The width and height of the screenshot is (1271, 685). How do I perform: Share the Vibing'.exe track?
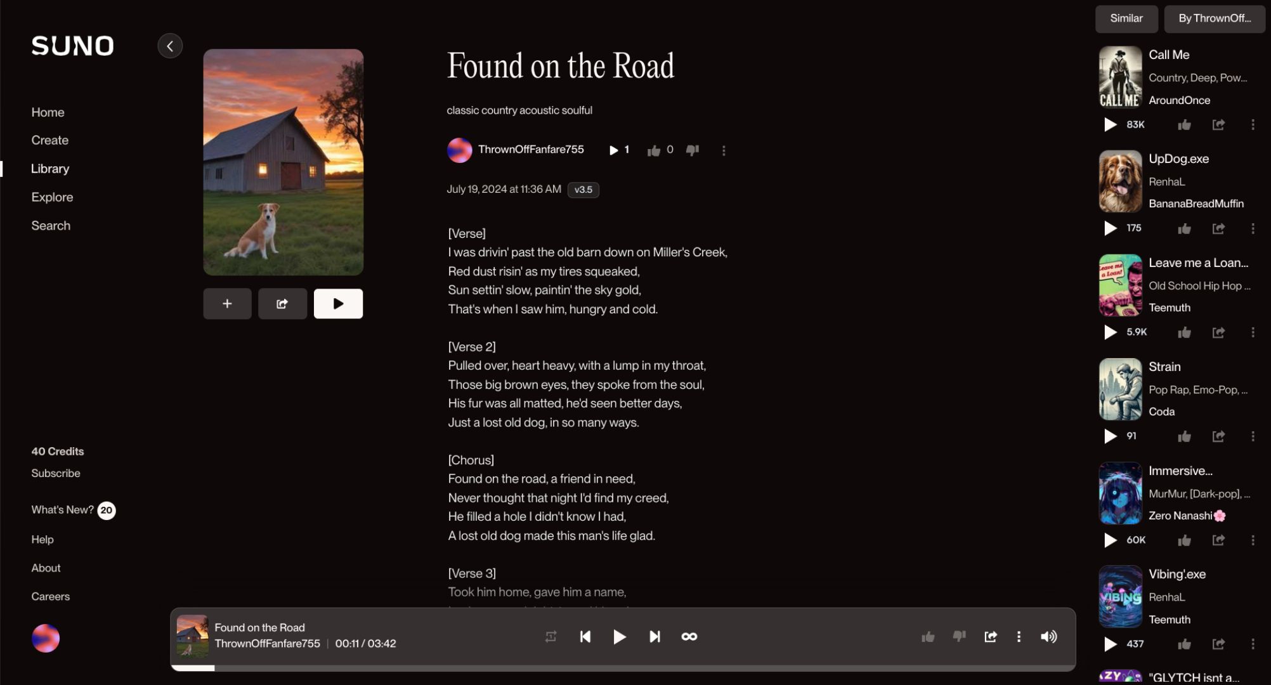1218,645
